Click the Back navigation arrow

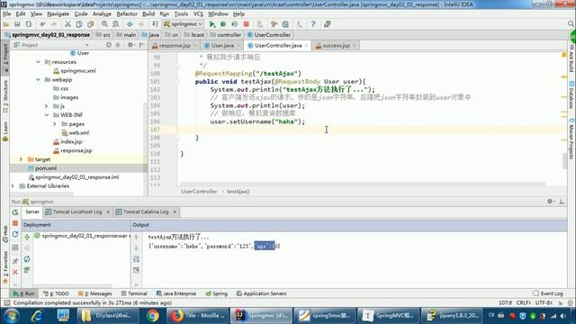(130, 24)
